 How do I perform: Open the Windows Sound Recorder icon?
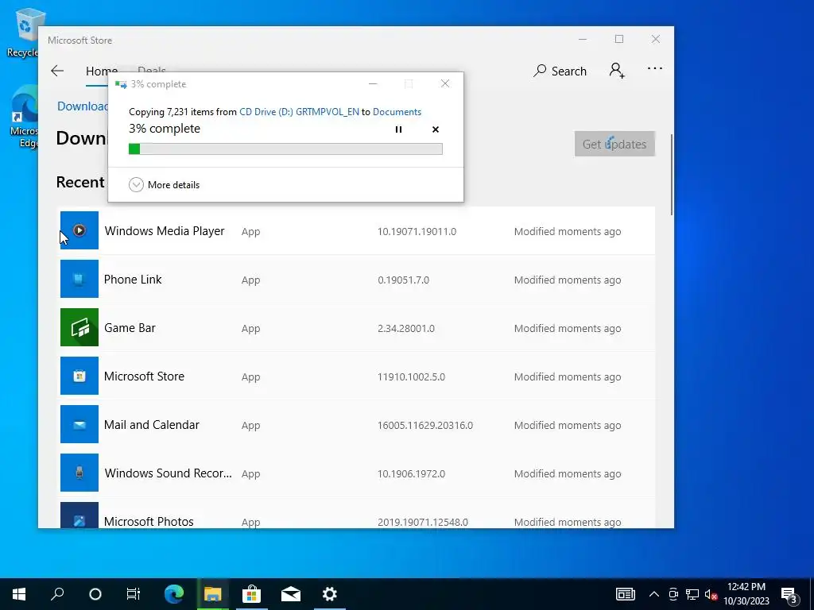click(x=79, y=473)
